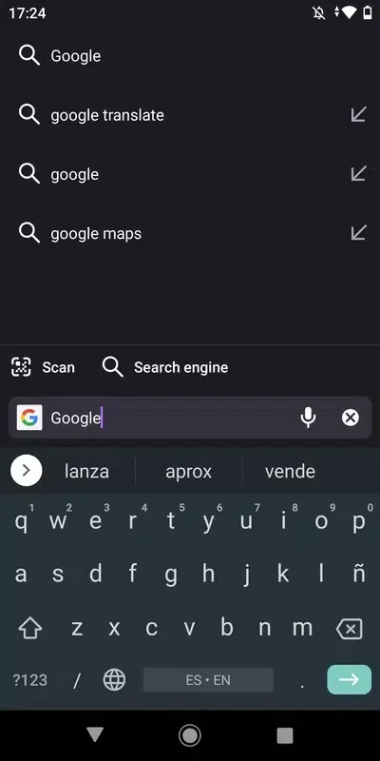Switch to the ?123 symbols keyboard
The height and width of the screenshot is (761, 380).
pos(30,680)
